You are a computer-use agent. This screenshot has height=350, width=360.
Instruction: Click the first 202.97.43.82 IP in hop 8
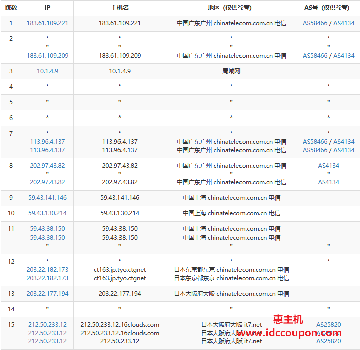coord(47,166)
